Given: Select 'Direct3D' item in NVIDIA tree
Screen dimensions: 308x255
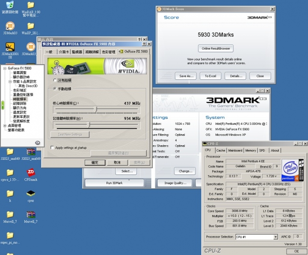Looking at the screenshot, I should click(x=28, y=86).
